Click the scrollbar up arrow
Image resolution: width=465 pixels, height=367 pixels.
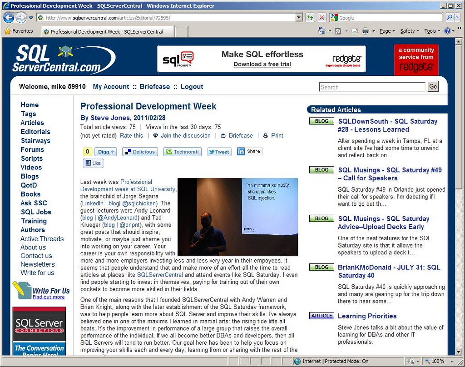click(x=459, y=41)
